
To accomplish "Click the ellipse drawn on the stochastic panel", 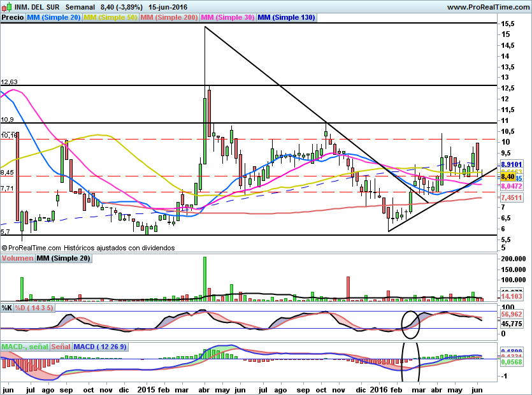I will 411,324.
